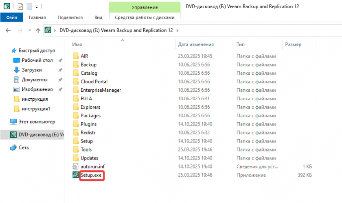Screen dimensions: 342x203
Task: Open the Quick Access Toolbar customize dropdown
Action: (x=37, y=6)
